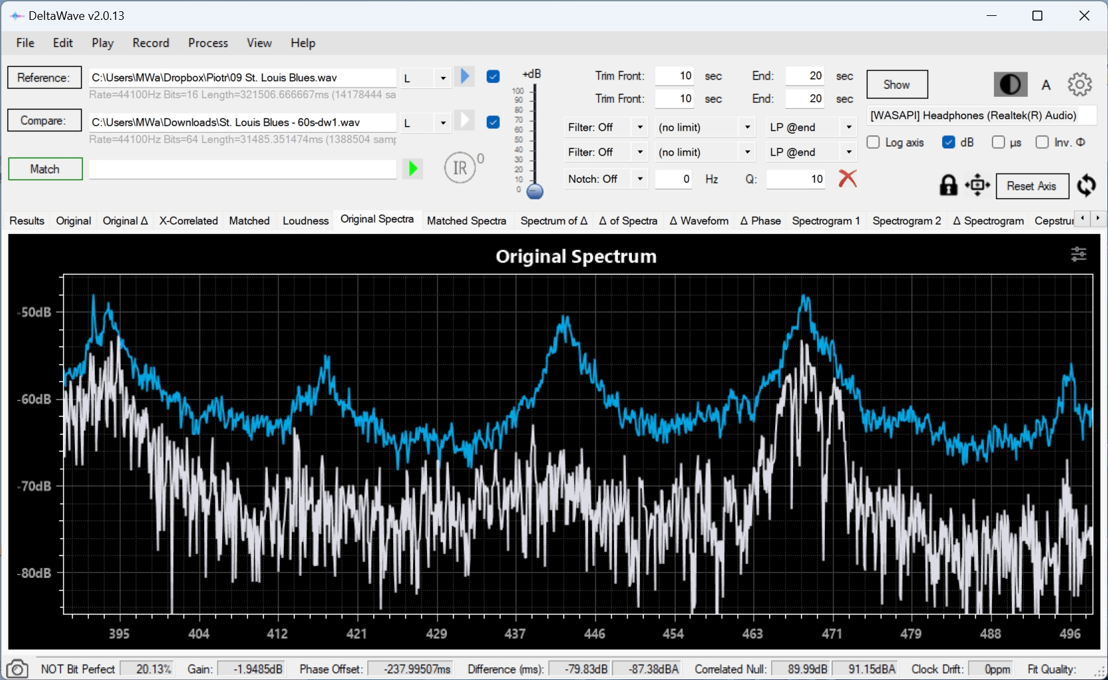Click the Reference: button
The height and width of the screenshot is (680, 1108).
(44, 78)
